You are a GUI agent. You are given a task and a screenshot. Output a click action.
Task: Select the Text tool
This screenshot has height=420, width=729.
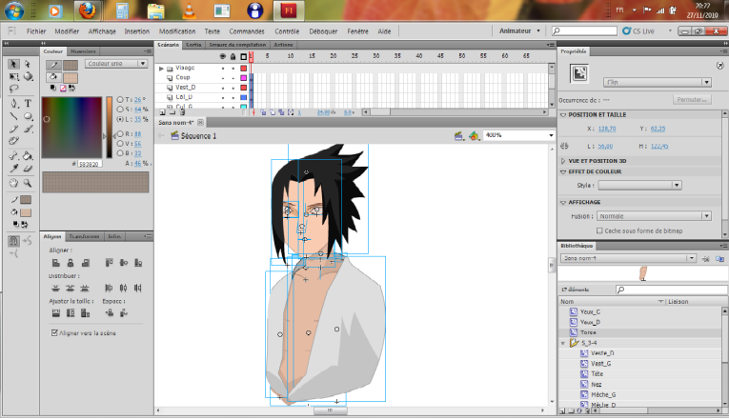28,103
